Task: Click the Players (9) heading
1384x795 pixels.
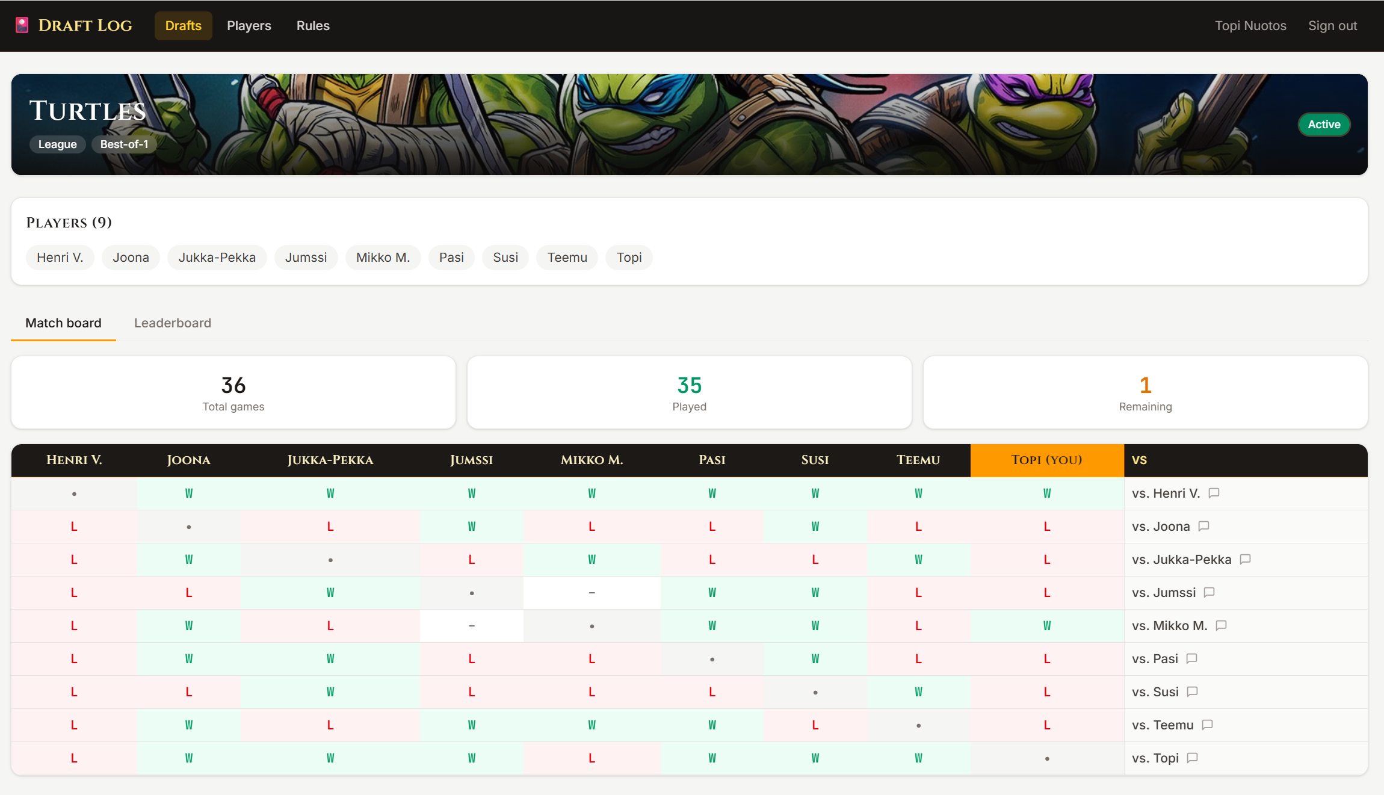Action: [69, 223]
